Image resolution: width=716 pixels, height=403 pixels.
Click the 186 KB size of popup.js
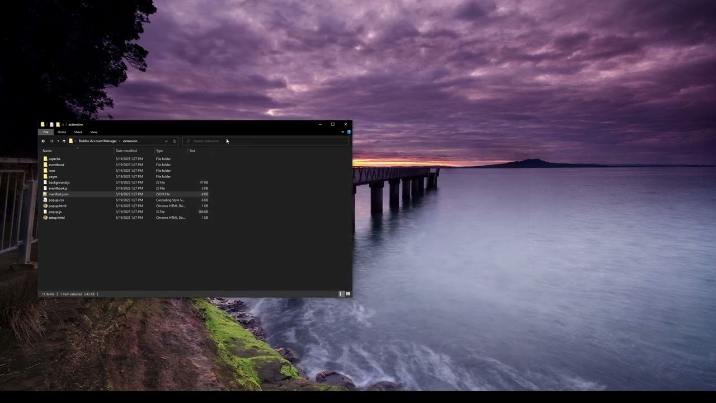(203, 212)
